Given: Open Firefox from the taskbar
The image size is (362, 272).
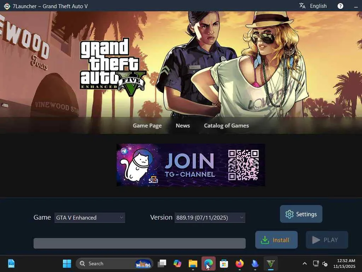Looking at the screenshot, I should click(239, 263).
